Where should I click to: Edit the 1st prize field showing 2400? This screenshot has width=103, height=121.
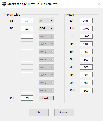coord(86,21)
